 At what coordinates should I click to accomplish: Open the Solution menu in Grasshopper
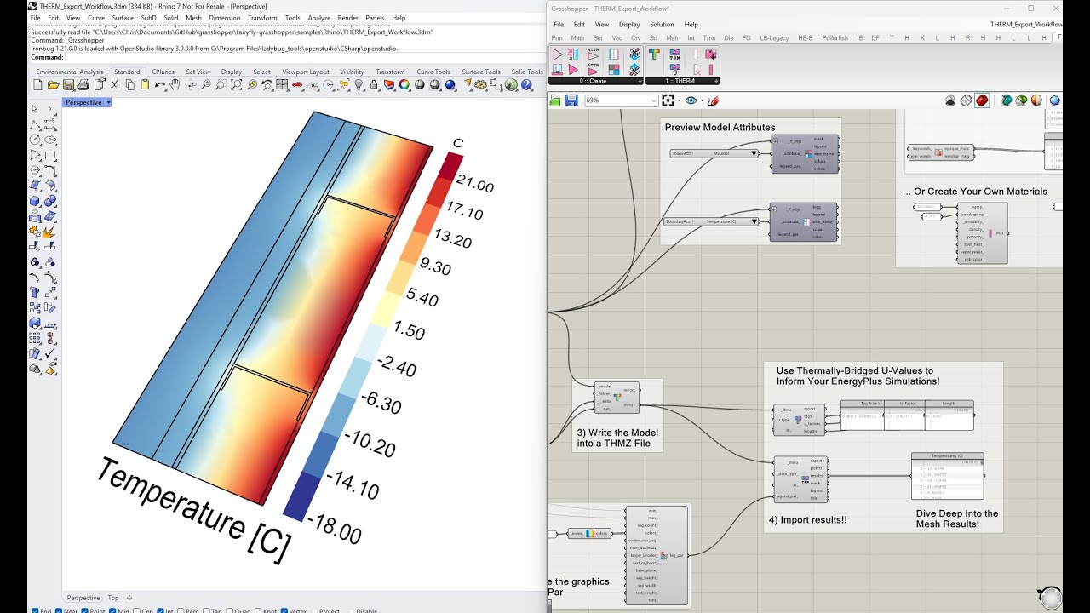(662, 25)
